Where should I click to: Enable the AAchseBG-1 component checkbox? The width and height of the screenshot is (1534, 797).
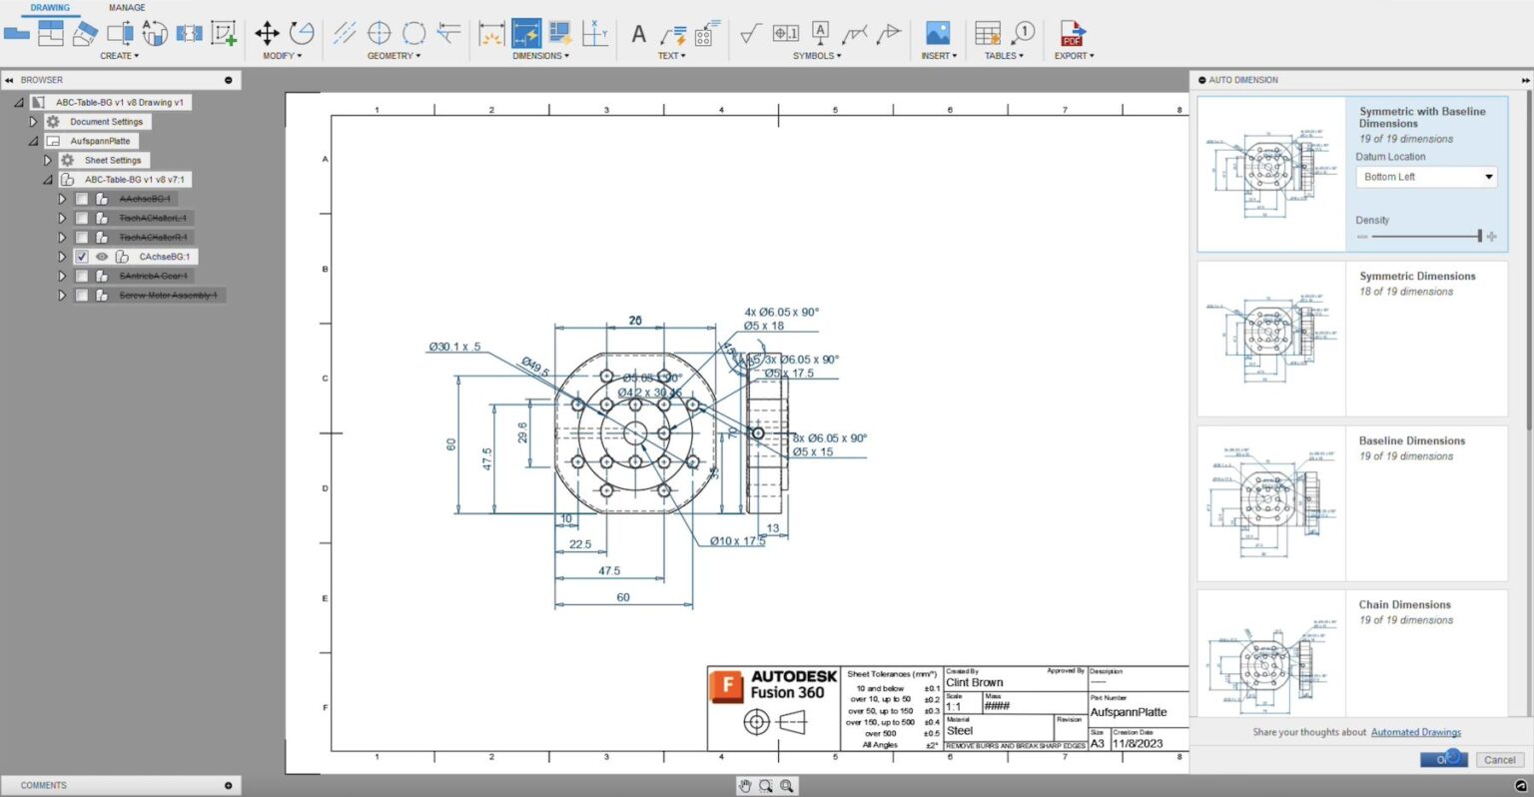(82, 199)
